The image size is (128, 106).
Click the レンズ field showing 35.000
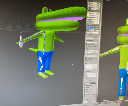pyautogui.click(x=92, y=38)
